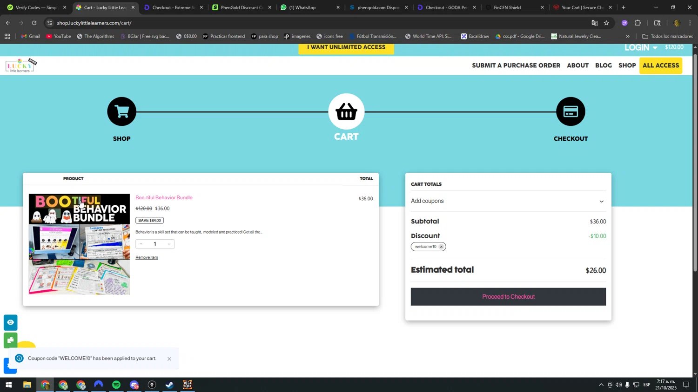Open the Boo-tiful Behavior Bundle thumbnail

(x=79, y=244)
